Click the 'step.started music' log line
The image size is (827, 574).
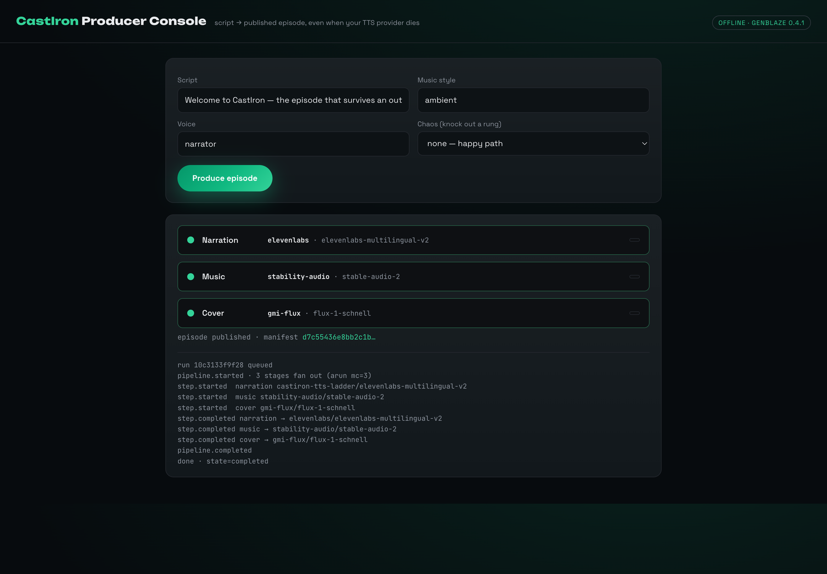[x=281, y=397]
